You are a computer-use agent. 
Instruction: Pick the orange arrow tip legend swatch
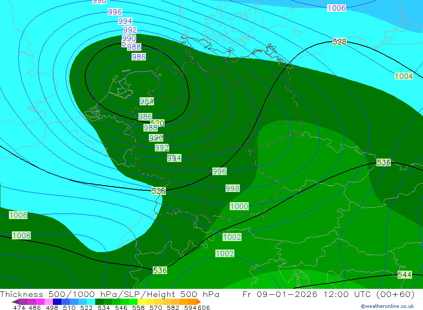click(199, 302)
